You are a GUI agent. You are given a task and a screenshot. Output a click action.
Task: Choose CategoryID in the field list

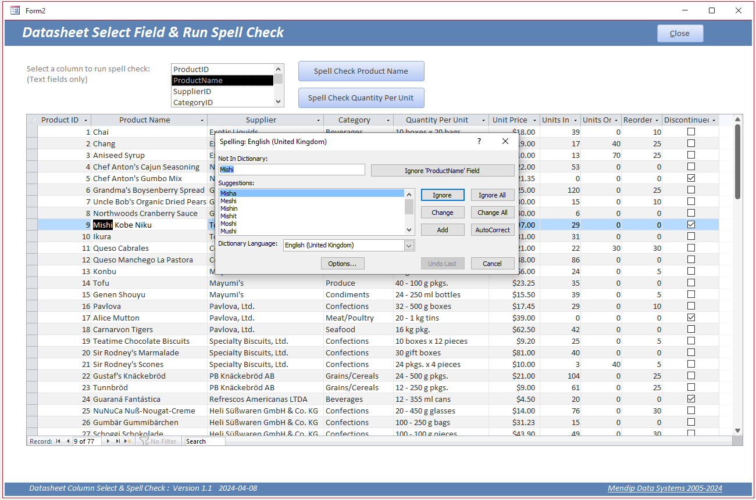(x=222, y=103)
